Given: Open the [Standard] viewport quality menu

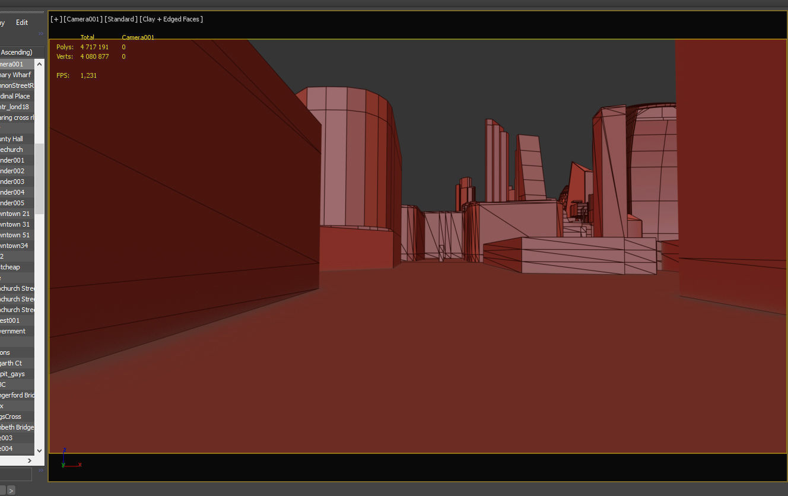Looking at the screenshot, I should (x=121, y=19).
